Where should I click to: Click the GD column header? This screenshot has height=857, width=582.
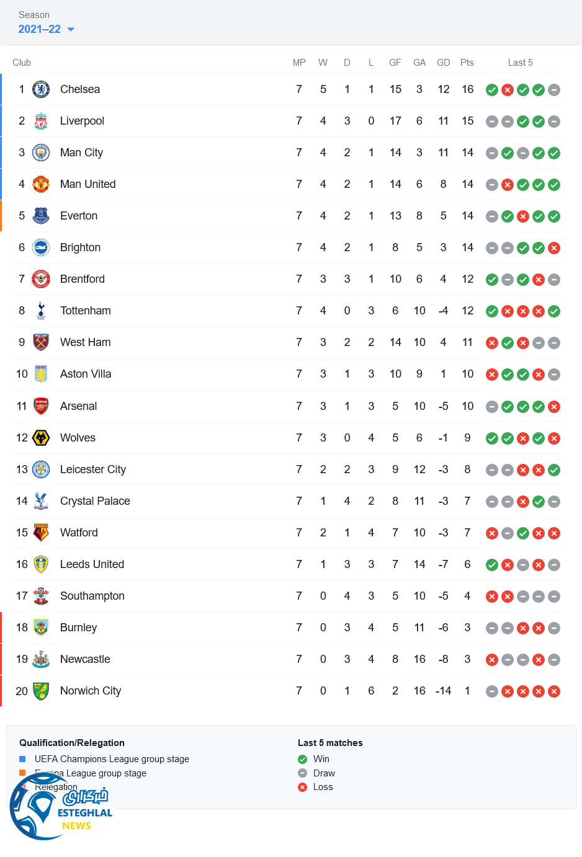point(443,63)
